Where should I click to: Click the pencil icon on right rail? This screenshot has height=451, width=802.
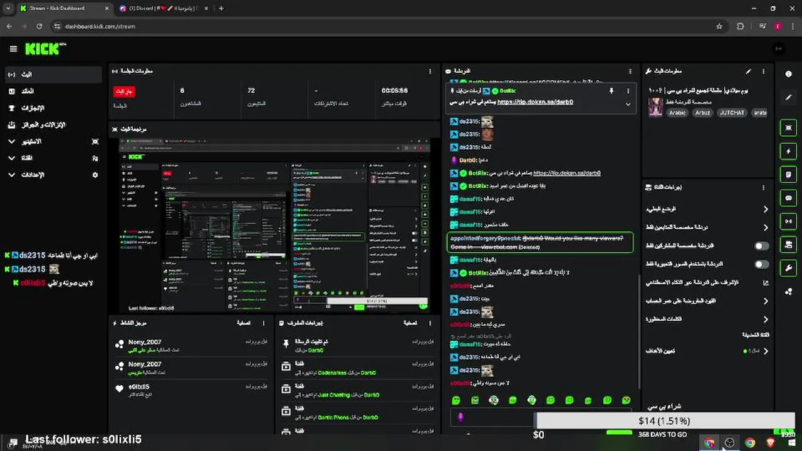(x=788, y=98)
